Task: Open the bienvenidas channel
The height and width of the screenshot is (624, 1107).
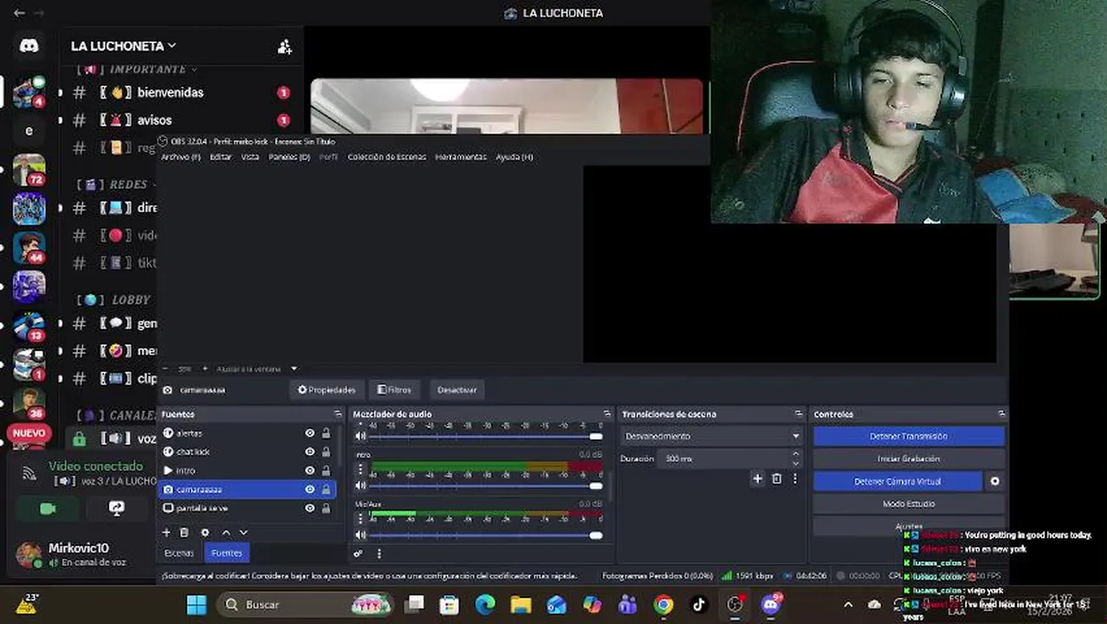Action: click(x=170, y=92)
